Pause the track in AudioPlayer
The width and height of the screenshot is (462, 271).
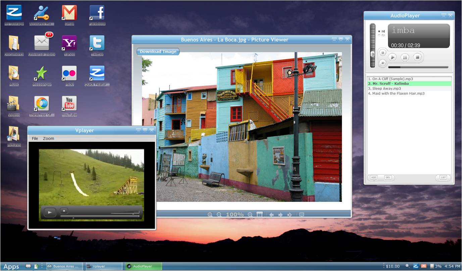(405, 57)
